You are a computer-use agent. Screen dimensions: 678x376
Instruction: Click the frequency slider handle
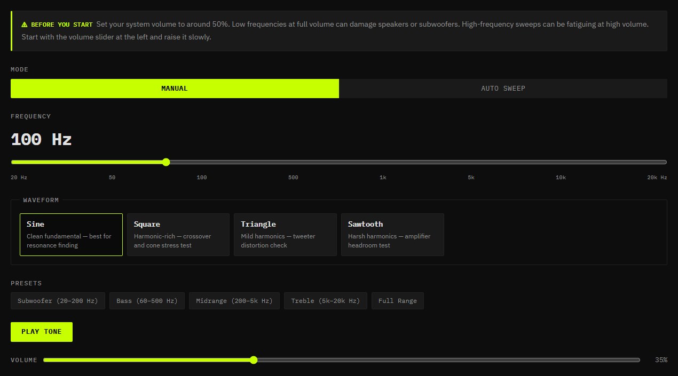point(166,162)
